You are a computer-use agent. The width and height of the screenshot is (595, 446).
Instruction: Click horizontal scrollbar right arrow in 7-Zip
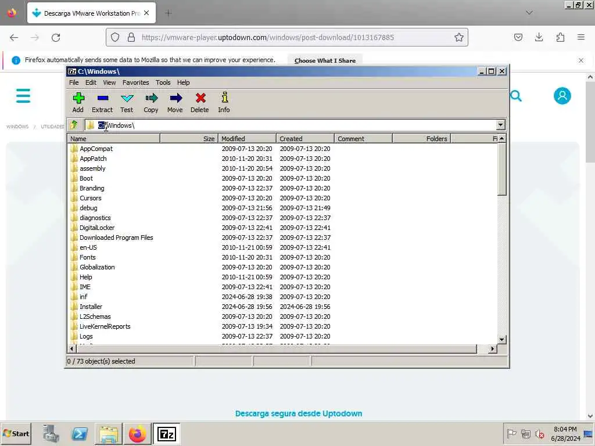(x=492, y=348)
